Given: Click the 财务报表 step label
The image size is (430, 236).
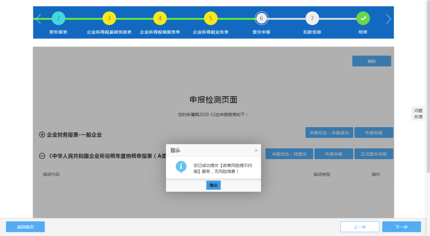Looking at the screenshot, I should coord(59,32).
